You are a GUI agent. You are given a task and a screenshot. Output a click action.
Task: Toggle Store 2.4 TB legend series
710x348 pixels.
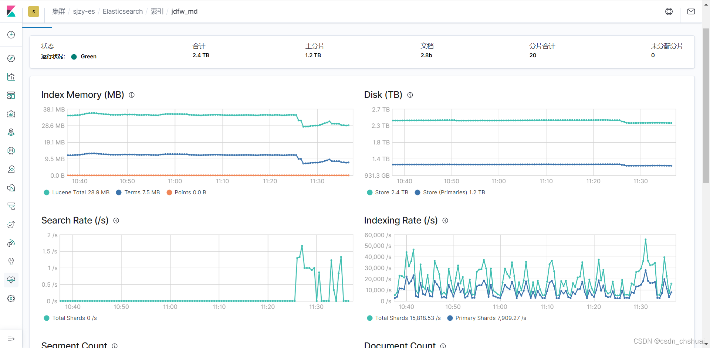(388, 192)
